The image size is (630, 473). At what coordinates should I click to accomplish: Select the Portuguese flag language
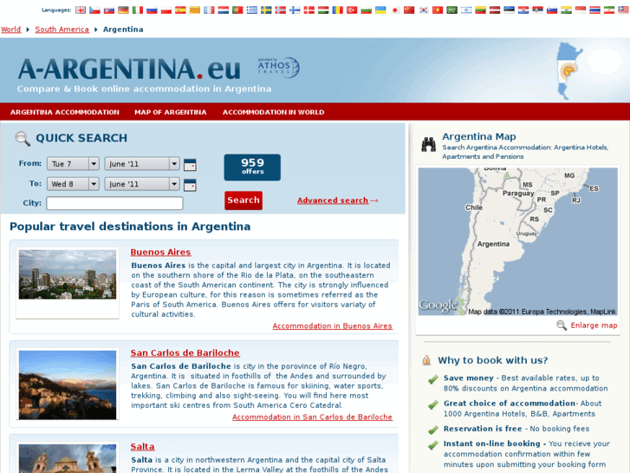click(x=237, y=10)
